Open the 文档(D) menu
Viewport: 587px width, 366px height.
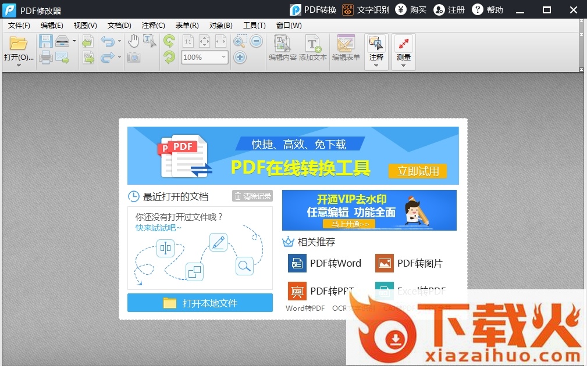pos(119,26)
